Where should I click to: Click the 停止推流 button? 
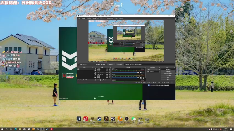click(x=168, y=69)
